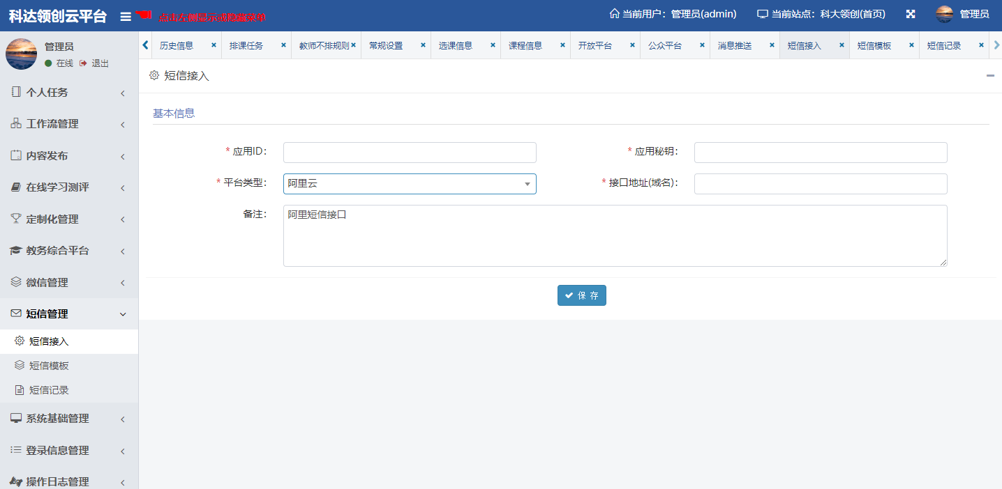Viewport: 1002px width, 489px height.
Task: Click the 应用秘钥 input field
Action: [x=821, y=153]
